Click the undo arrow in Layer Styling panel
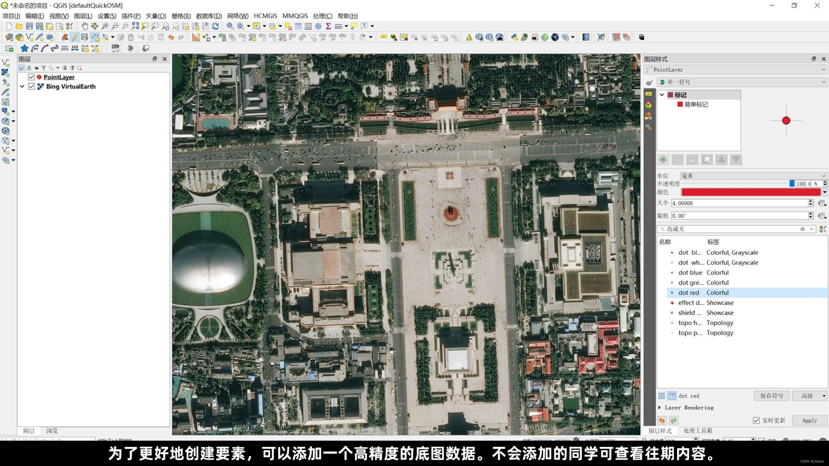829x466 pixels. tap(662, 420)
